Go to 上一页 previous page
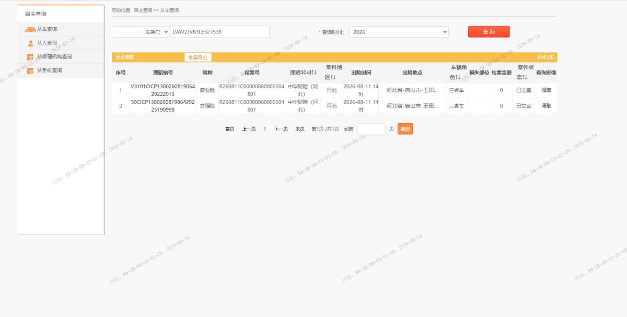627x317 pixels. (x=249, y=129)
